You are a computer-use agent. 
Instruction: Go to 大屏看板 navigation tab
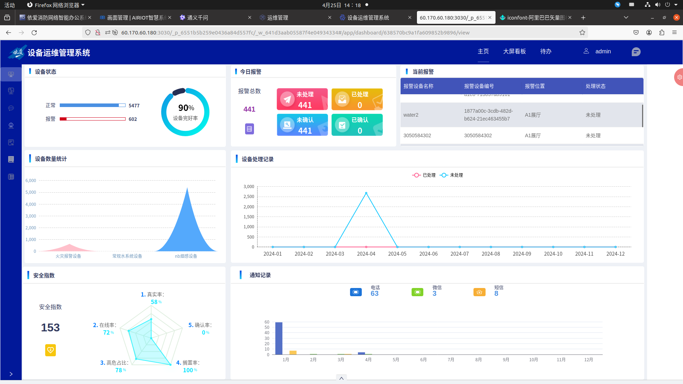(514, 52)
